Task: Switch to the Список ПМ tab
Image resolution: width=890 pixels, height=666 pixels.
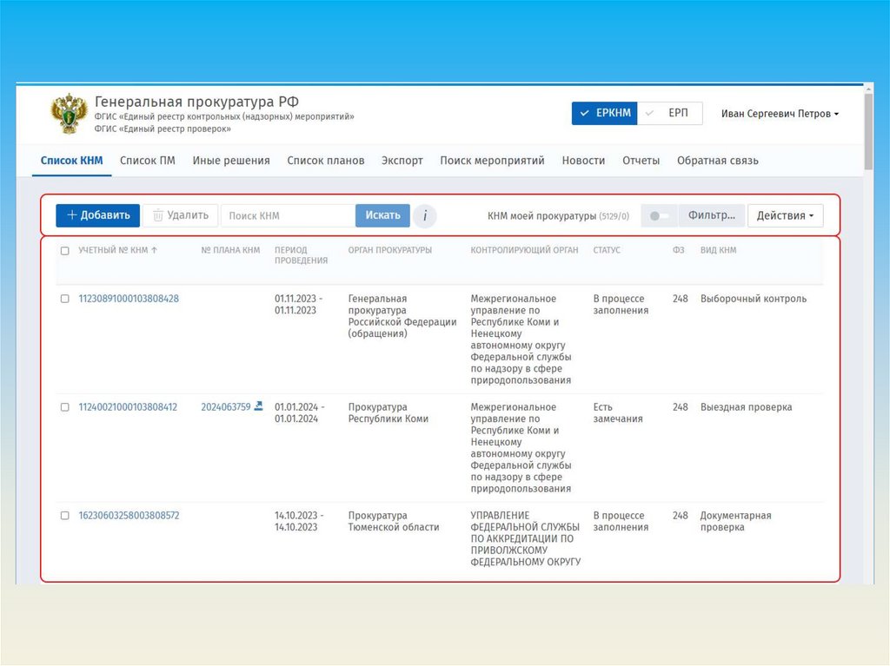Action: (148, 161)
